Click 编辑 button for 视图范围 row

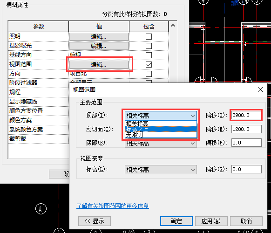pyautogui.click(x=99, y=65)
